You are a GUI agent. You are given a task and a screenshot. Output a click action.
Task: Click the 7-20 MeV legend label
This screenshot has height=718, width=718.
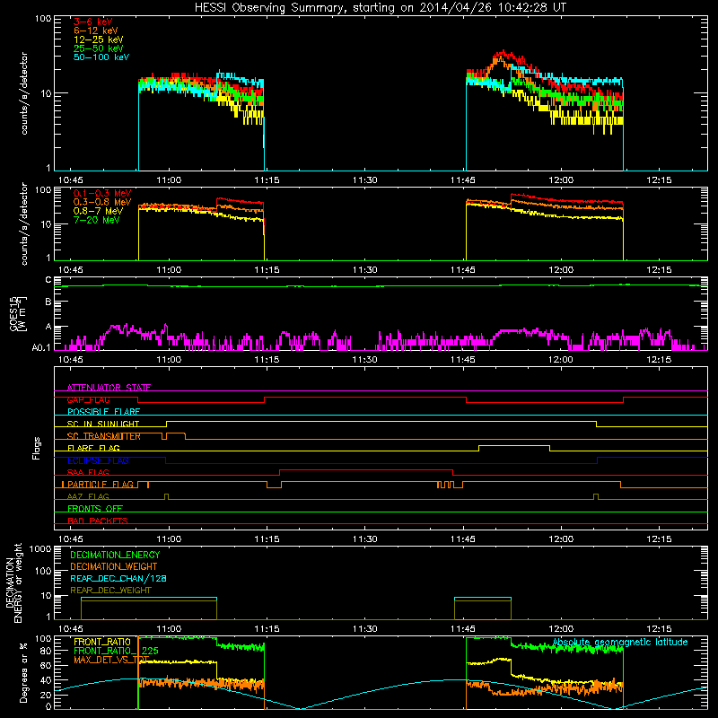(x=97, y=220)
